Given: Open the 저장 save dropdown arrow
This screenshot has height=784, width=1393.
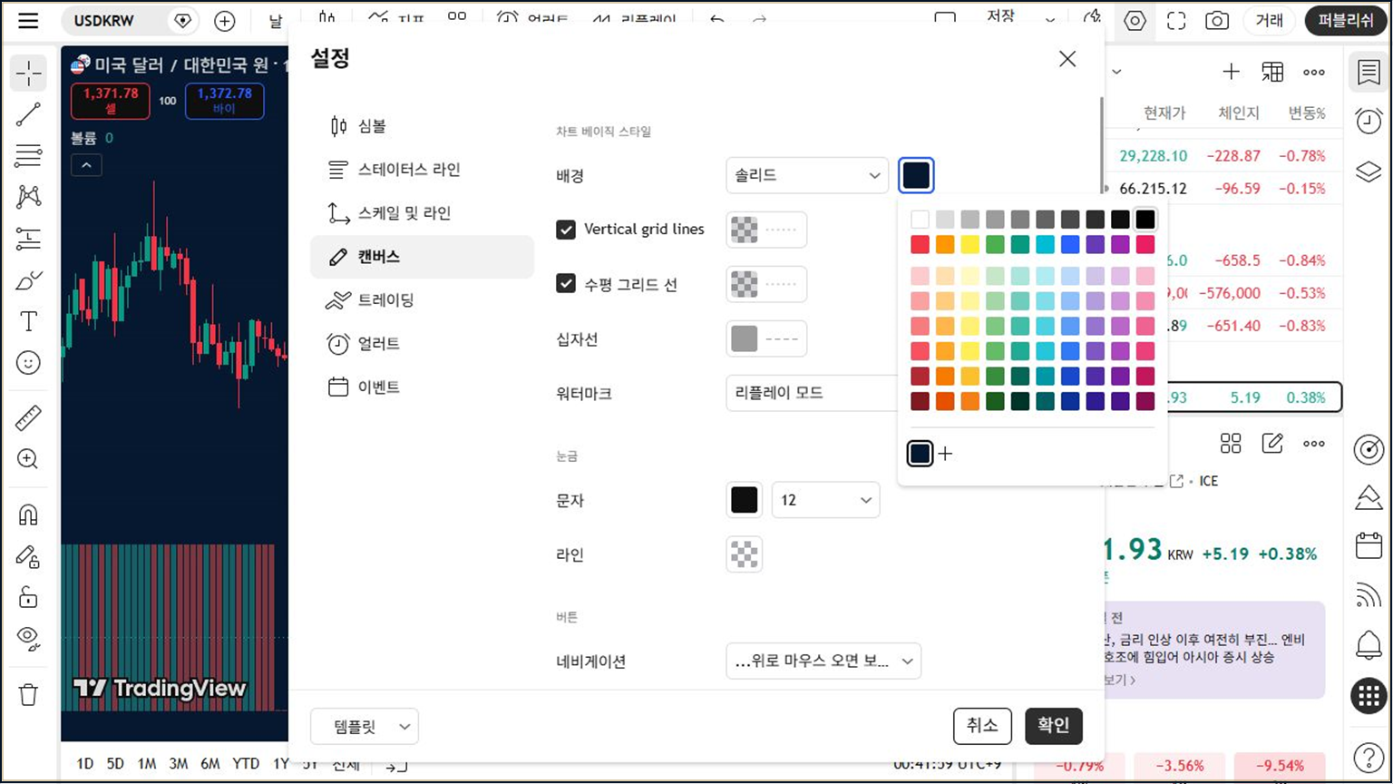Looking at the screenshot, I should point(1050,21).
